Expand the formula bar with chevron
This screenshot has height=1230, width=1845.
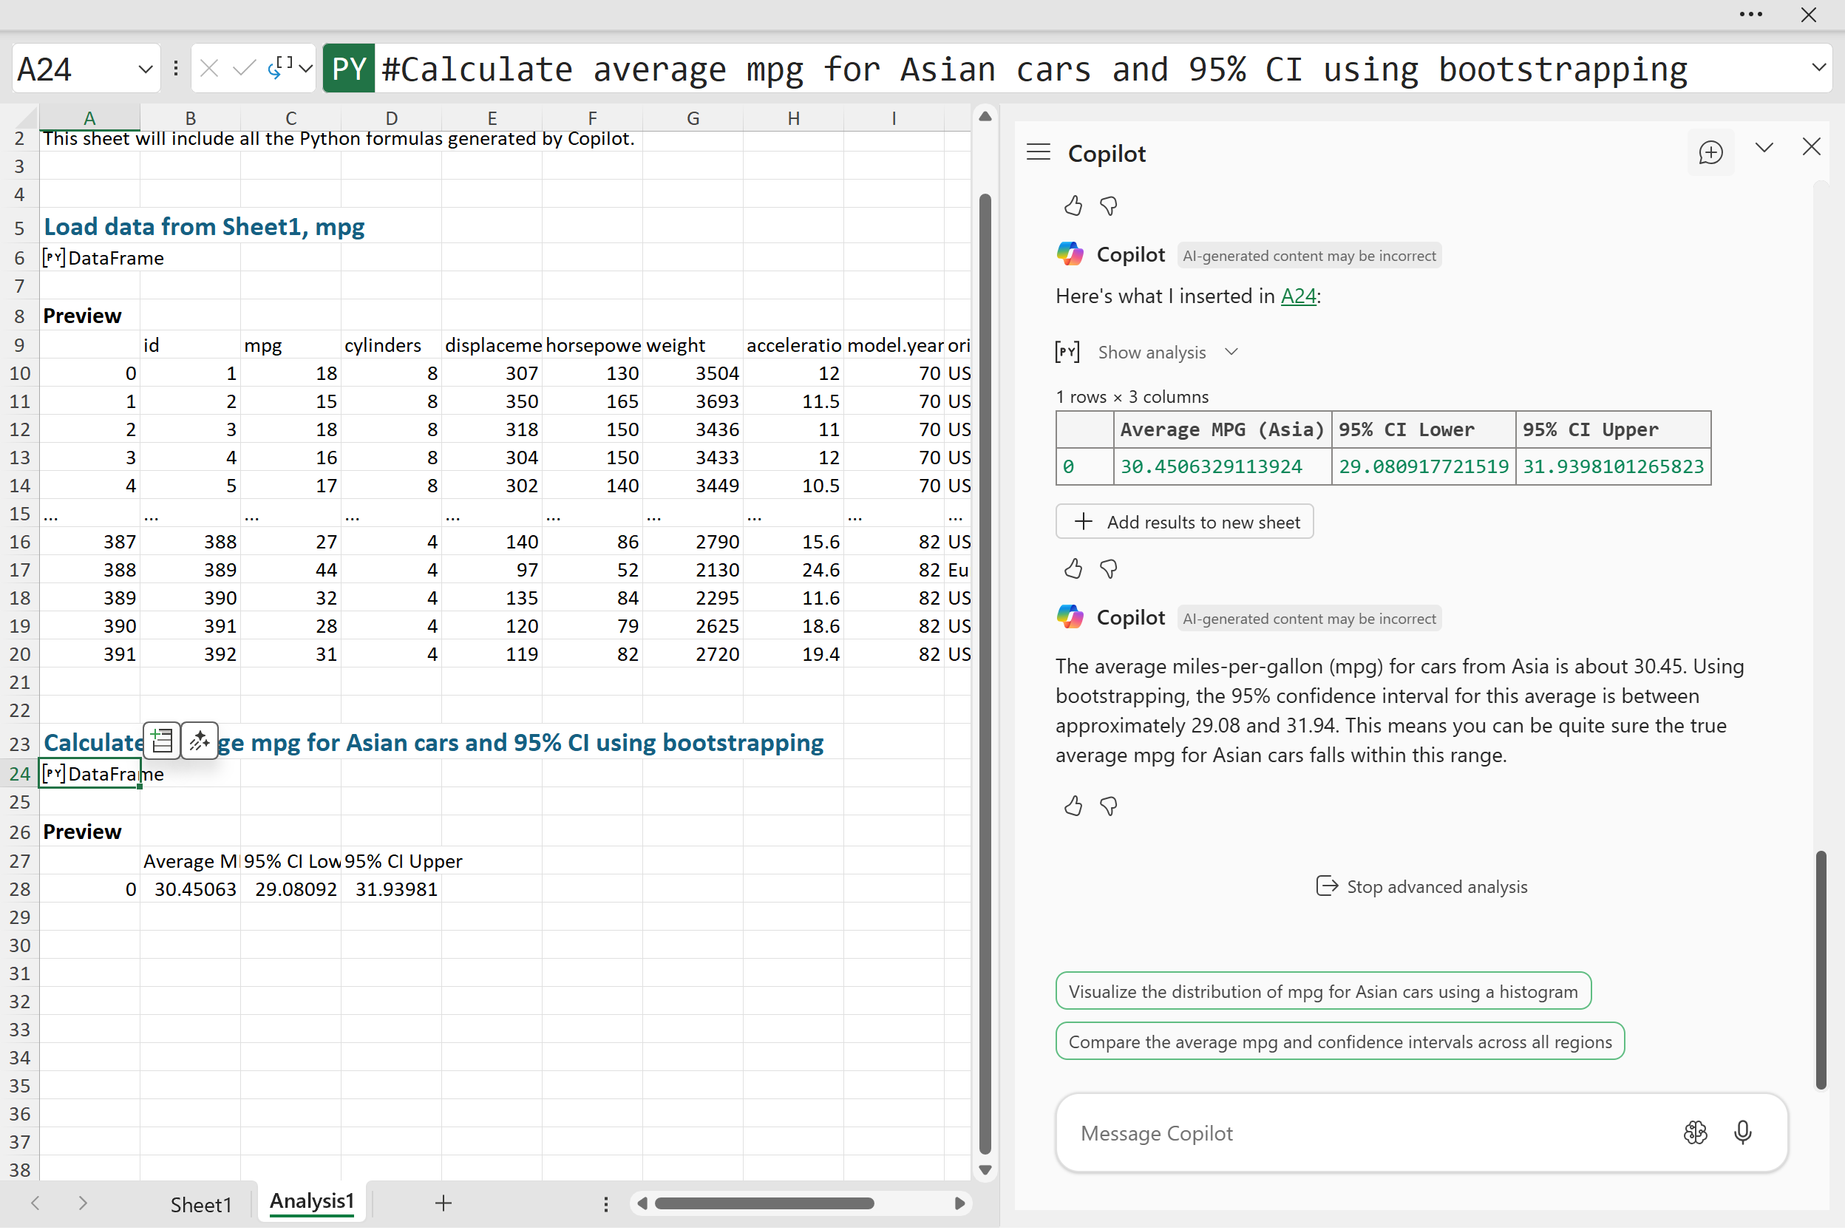point(1818,67)
